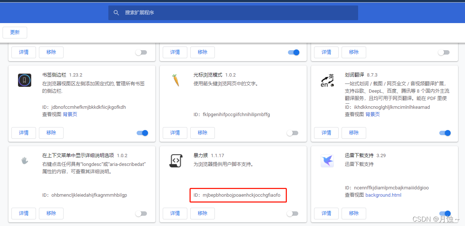Viewport: 465px width, 226px height.
Task: Click the search magnifier icon
Action: [x=116, y=12]
